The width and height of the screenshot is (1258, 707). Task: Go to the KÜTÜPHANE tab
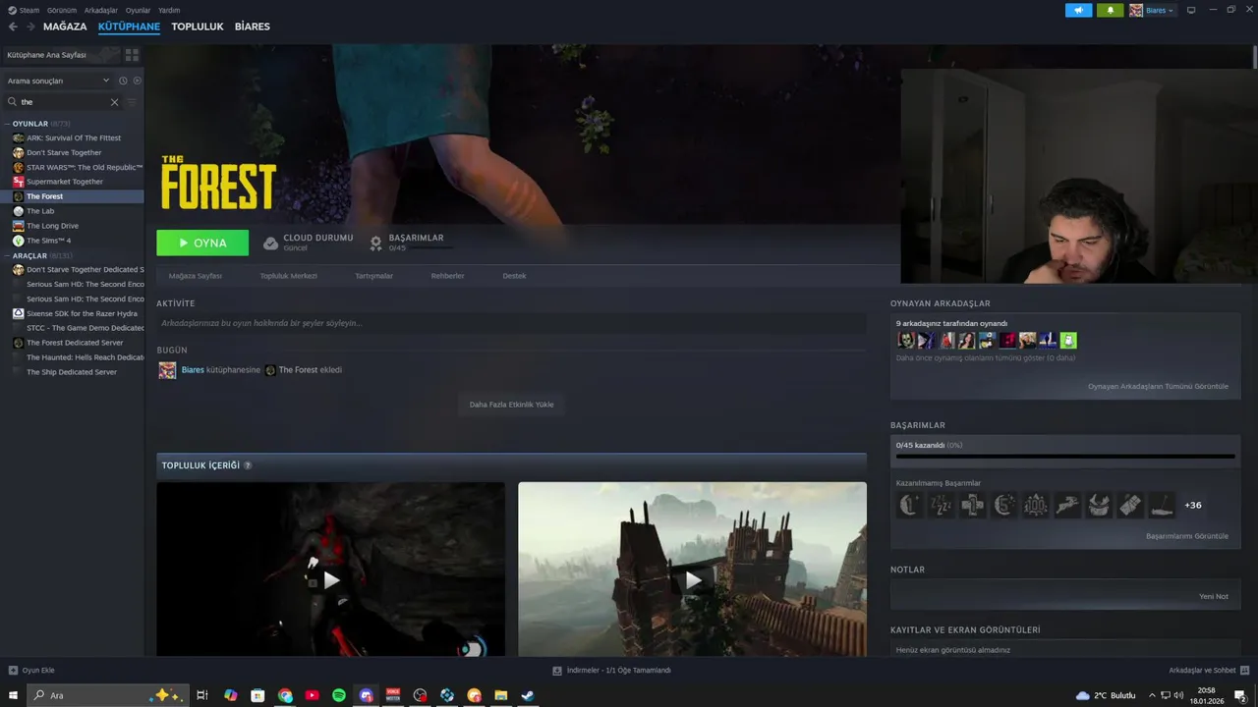[x=129, y=27]
